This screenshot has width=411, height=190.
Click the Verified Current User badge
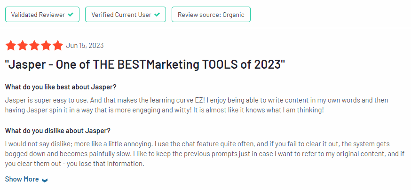pos(126,15)
